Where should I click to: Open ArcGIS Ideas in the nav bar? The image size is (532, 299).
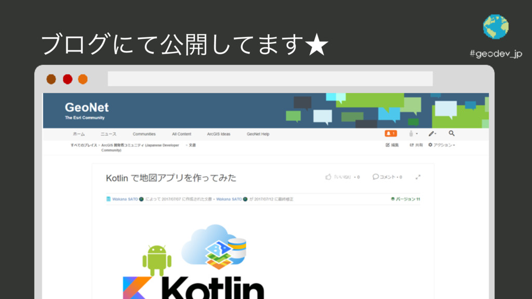tap(219, 134)
